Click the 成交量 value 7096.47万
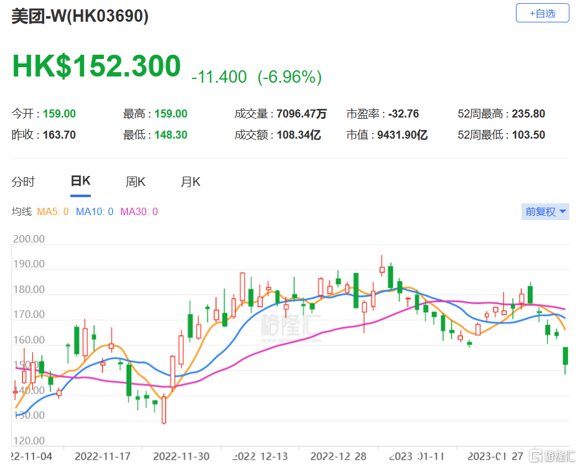Screen dimensions: 580x467 (301, 114)
